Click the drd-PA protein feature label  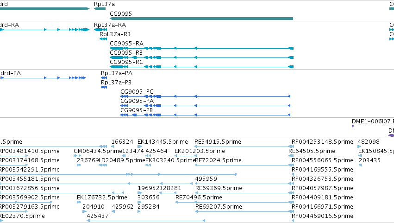point(11,73)
